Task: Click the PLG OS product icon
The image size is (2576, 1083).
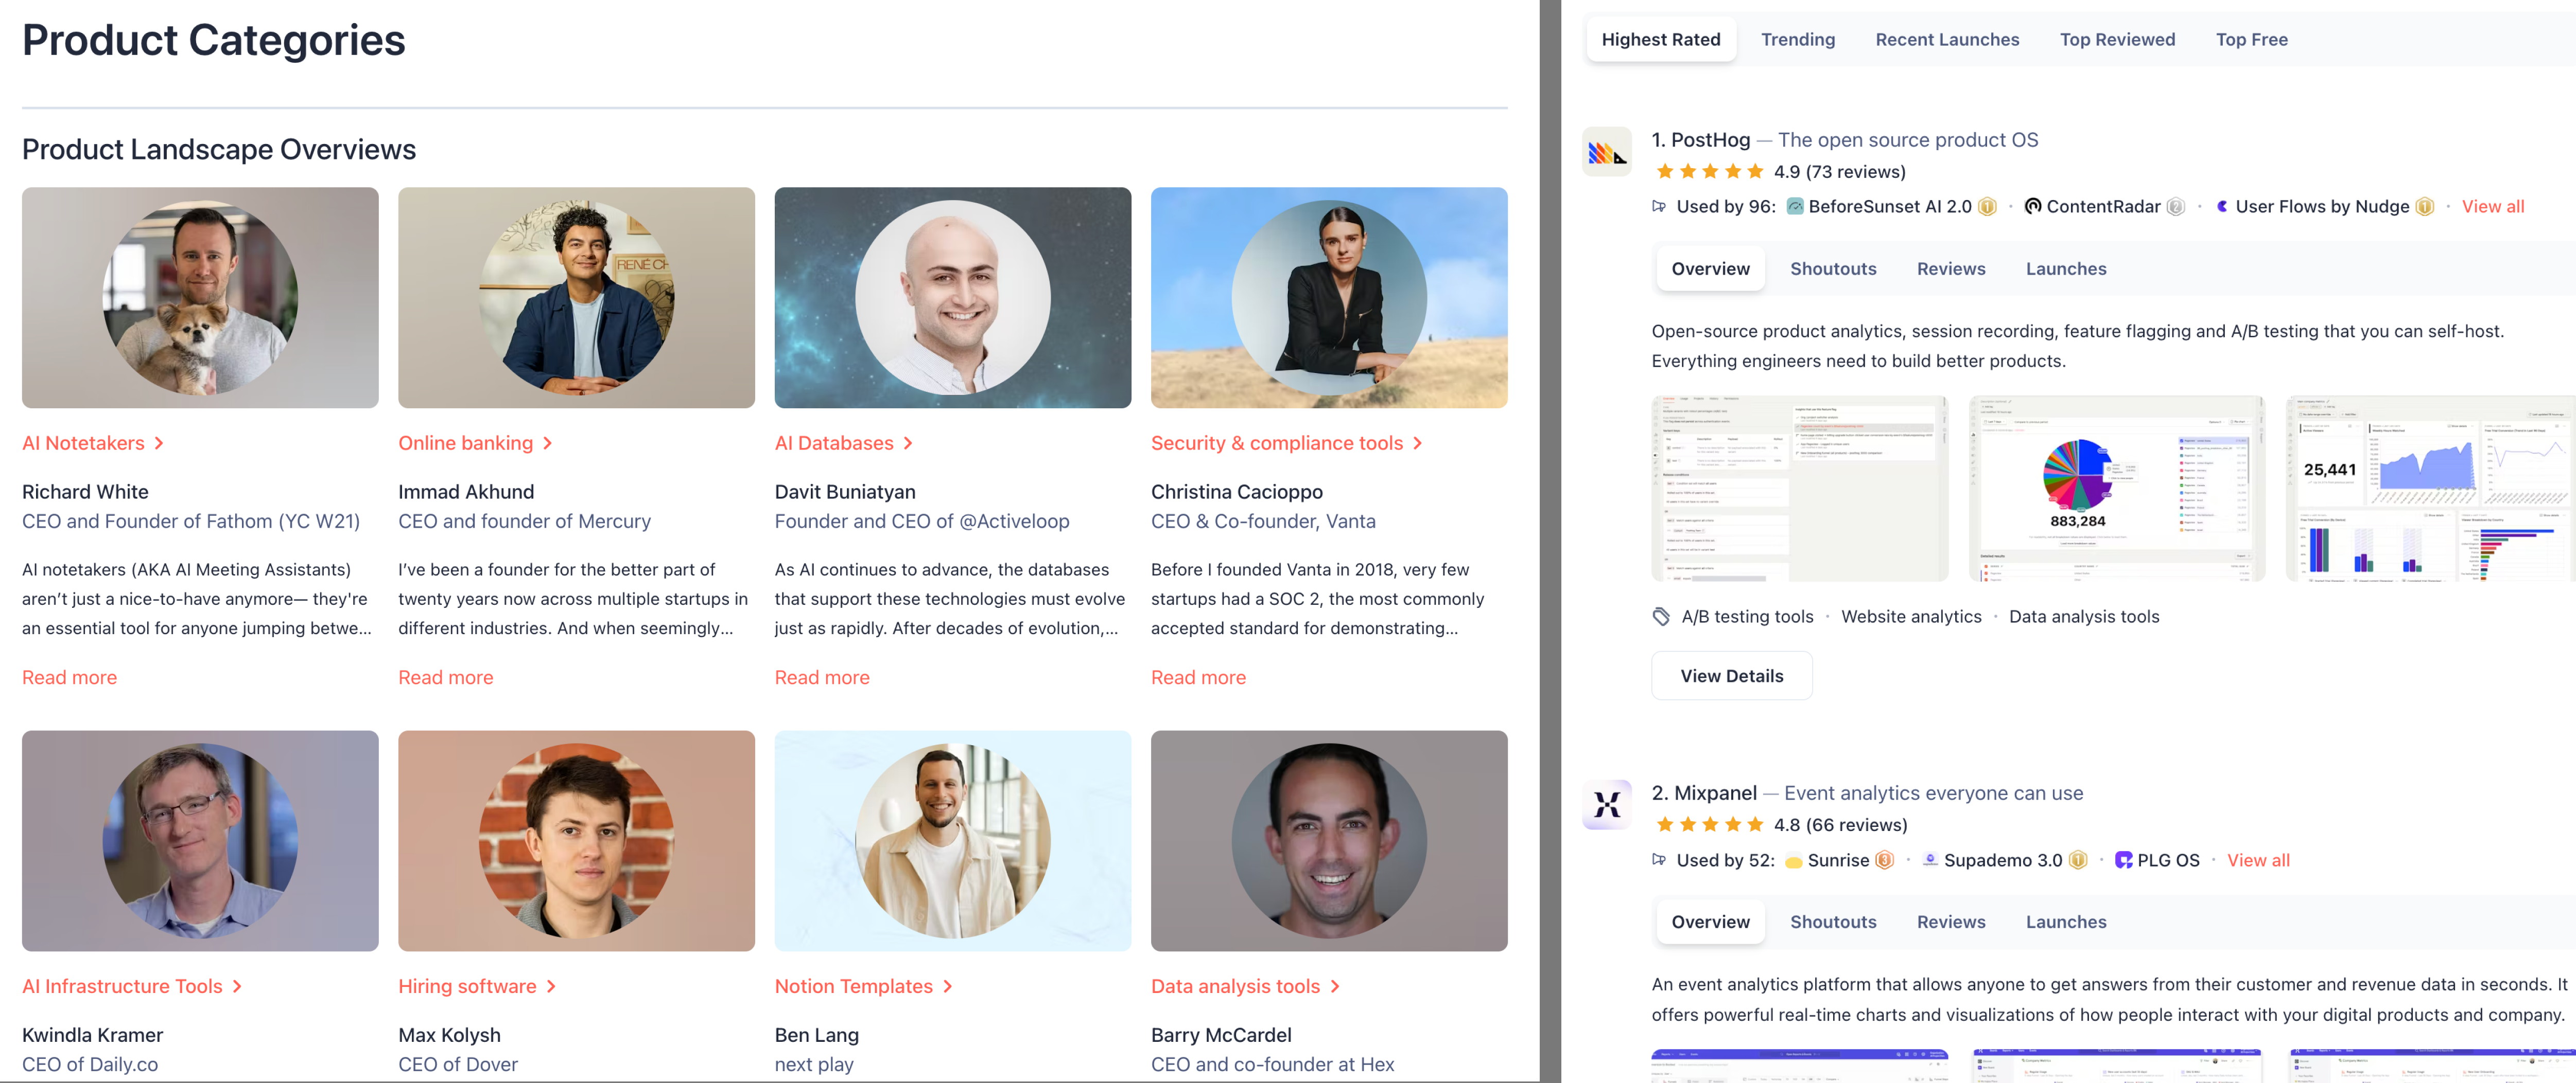Action: 2123,860
